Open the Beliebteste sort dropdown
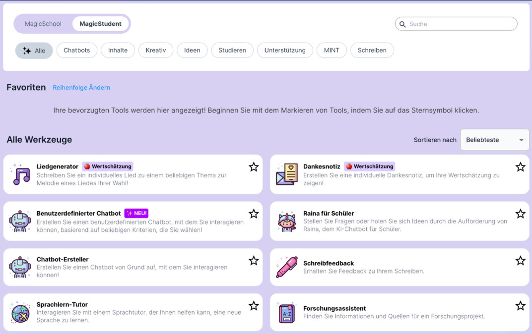Image resolution: width=532 pixels, height=334 pixels. click(x=494, y=140)
